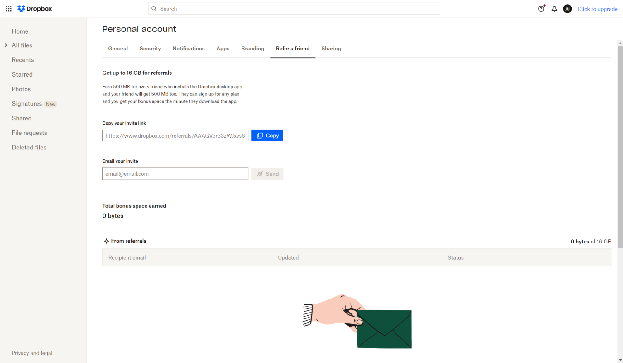Switch to the General tab
This screenshot has height=363, width=623.
[x=118, y=49]
